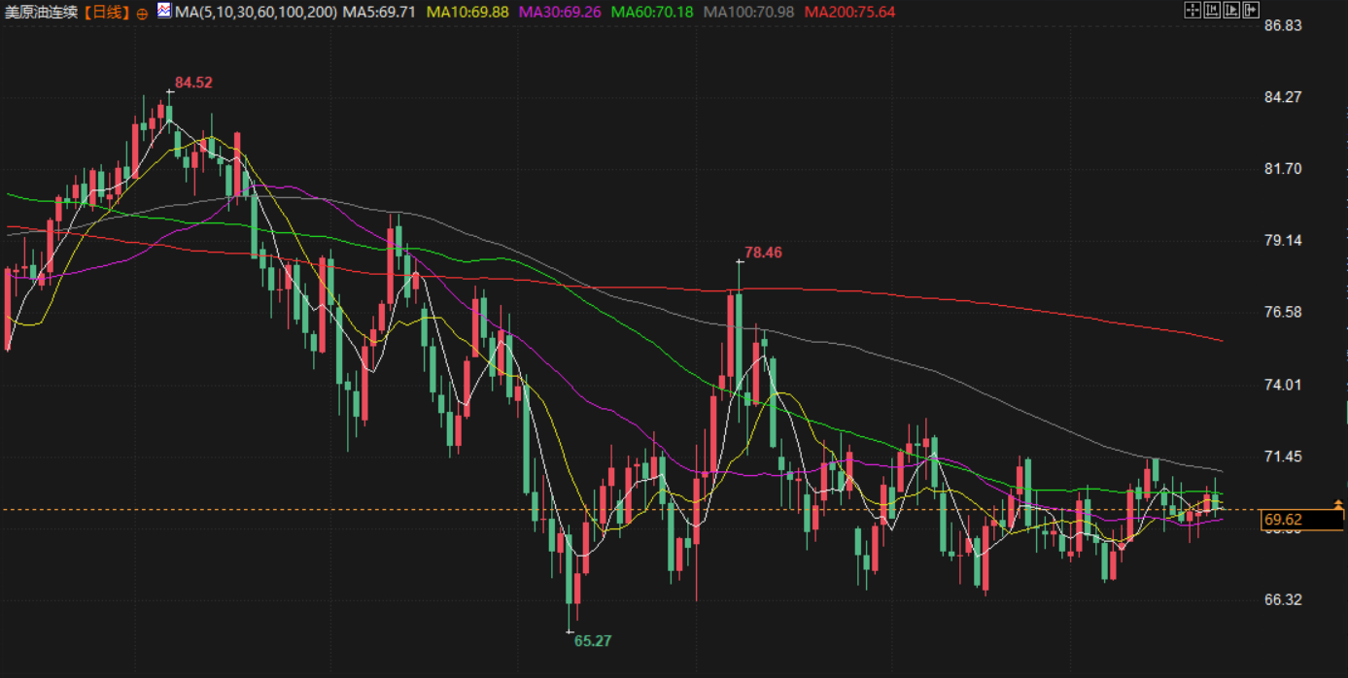
Task: Click the orange circled plus icon
Action: tap(142, 13)
